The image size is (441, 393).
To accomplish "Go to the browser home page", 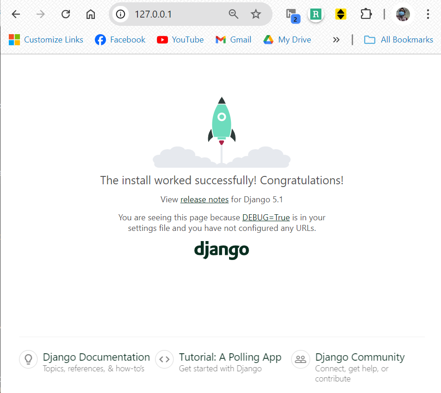I will pyautogui.click(x=91, y=14).
